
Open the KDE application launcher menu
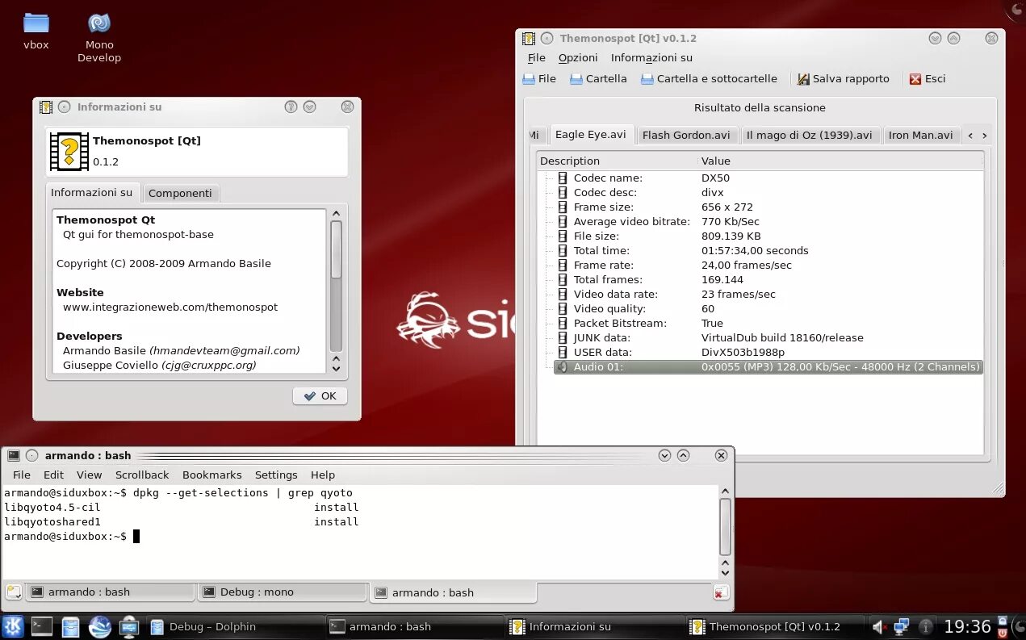12,626
